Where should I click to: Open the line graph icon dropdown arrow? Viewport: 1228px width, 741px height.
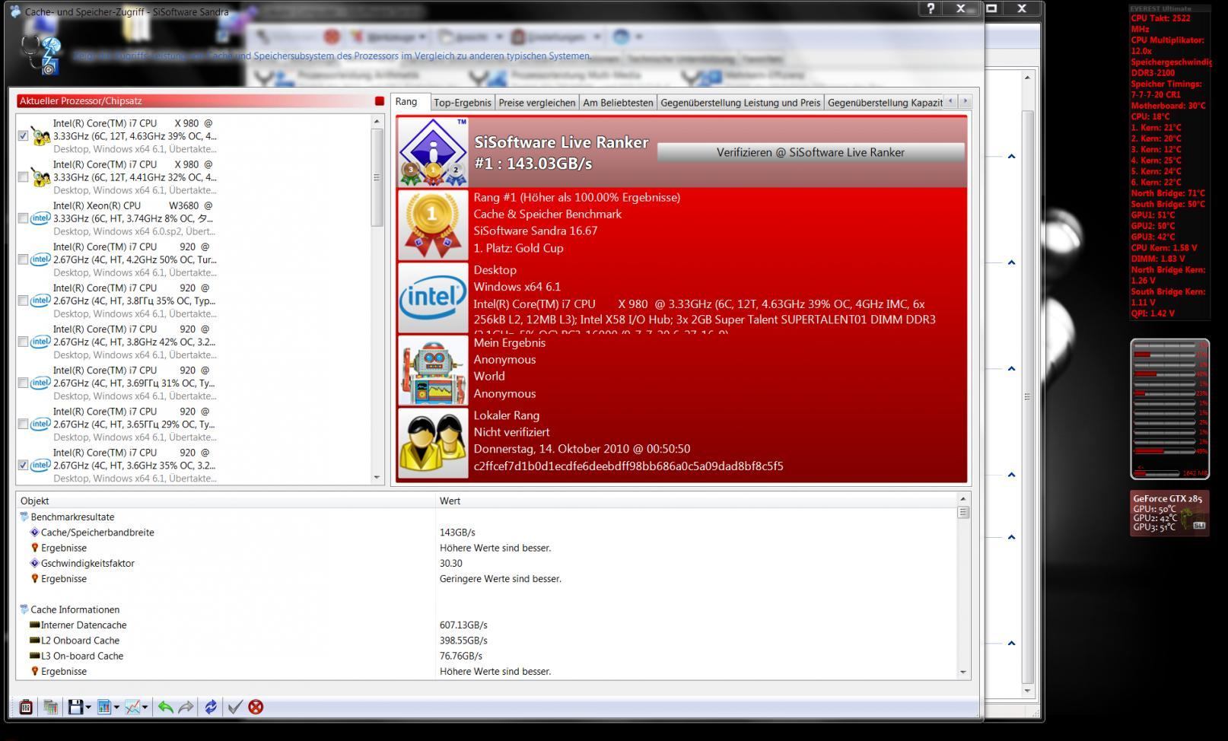145,708
